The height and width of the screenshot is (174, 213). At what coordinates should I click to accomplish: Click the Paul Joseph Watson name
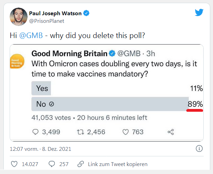pyautogui.click(x=55, y=13)
